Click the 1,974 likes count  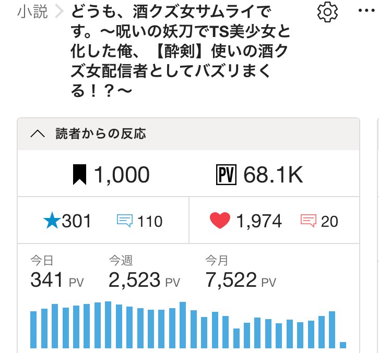(x=259, y=222)
